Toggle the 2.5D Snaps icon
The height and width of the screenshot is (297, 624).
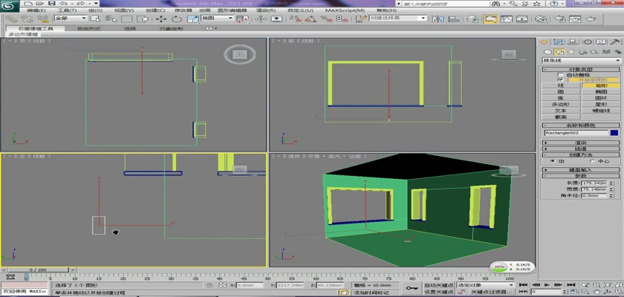point(296,19)
